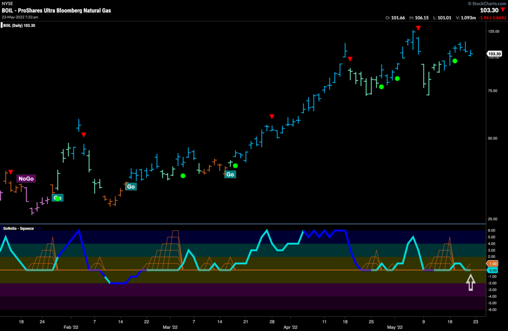Click the Go label under the mid-March candles
This screenshot has height=331, width=508.
click(x=230, y=175)
